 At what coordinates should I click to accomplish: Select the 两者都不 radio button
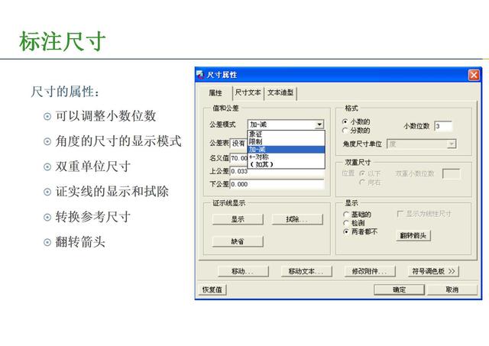(345, 232)
